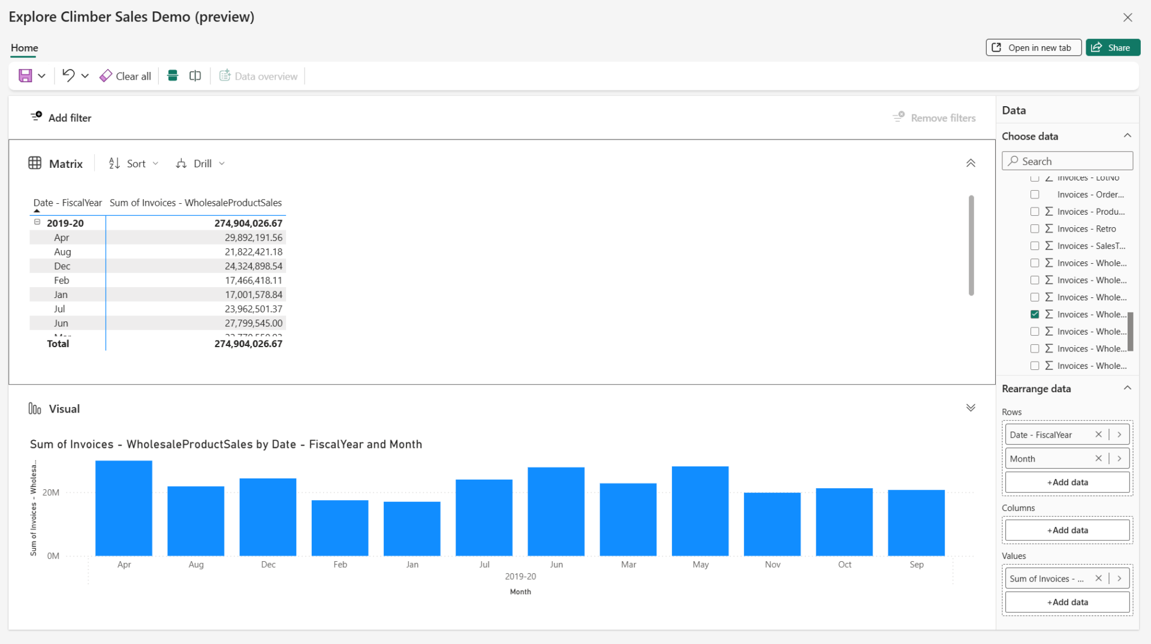Click the Undo icon
This screenshot has height=644, width=1151.
pos(68,76)
